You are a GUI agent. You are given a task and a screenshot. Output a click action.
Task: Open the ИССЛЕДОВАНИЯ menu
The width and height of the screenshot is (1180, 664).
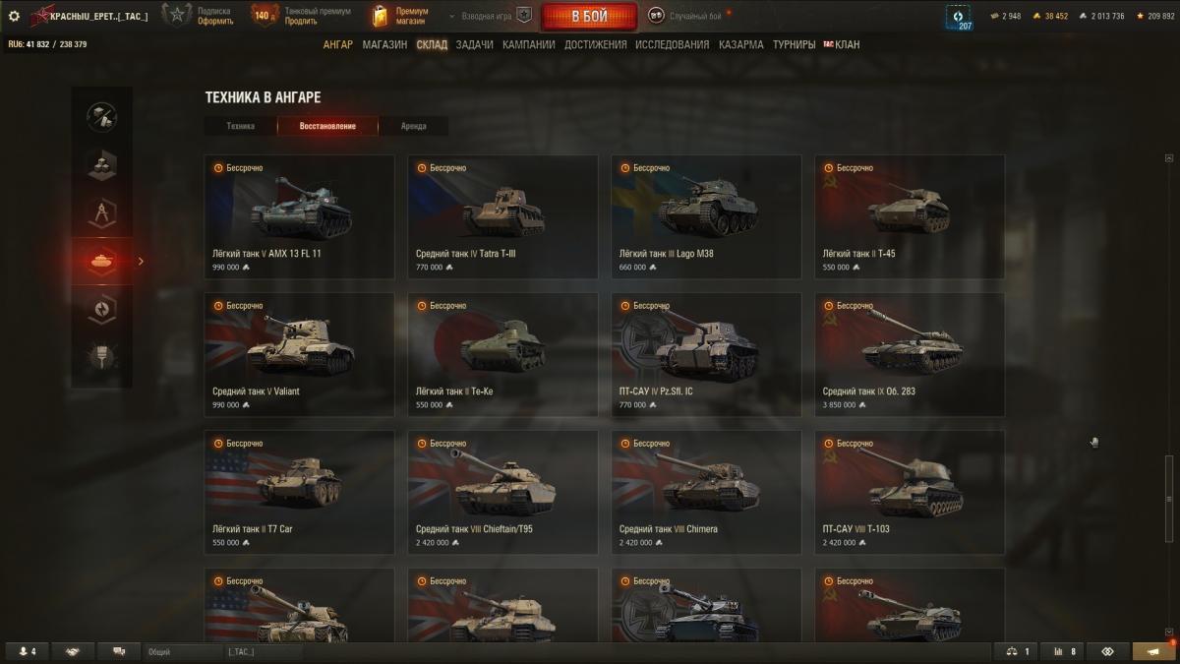[672, 44]
